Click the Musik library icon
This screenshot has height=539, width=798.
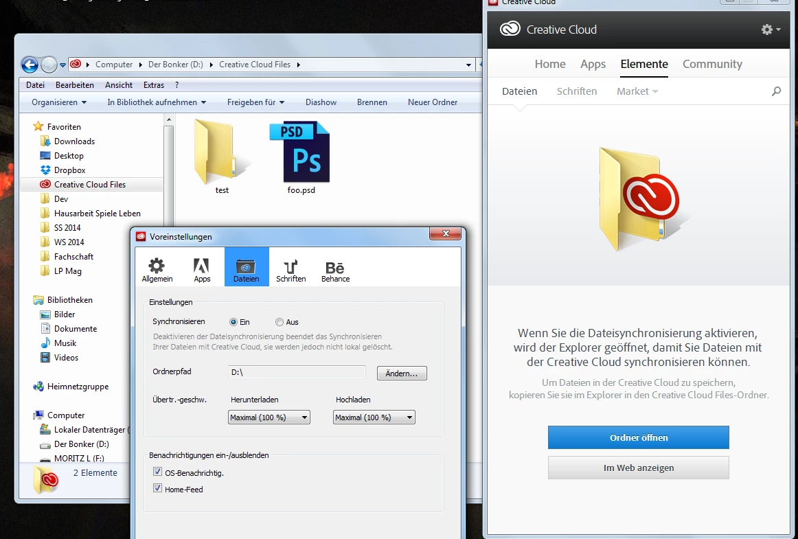click(45, 343)
